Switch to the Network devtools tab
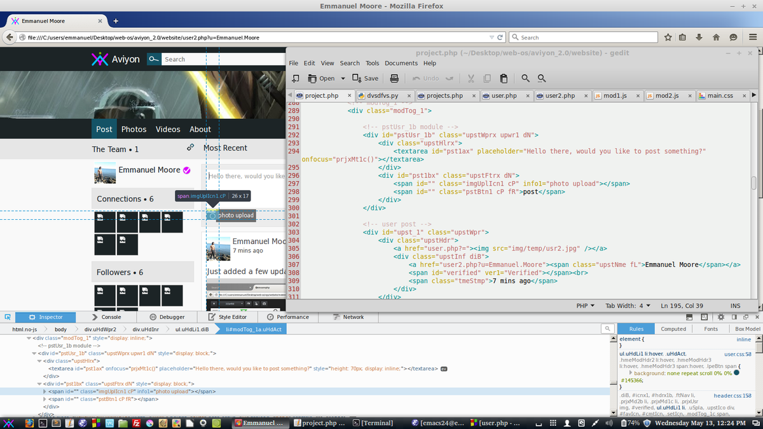 coord(348,317)
